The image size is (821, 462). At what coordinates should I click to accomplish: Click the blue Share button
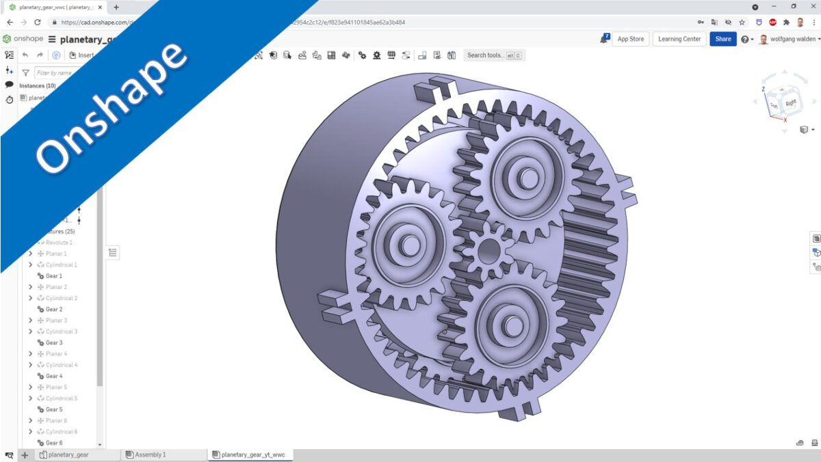point(722,39)
